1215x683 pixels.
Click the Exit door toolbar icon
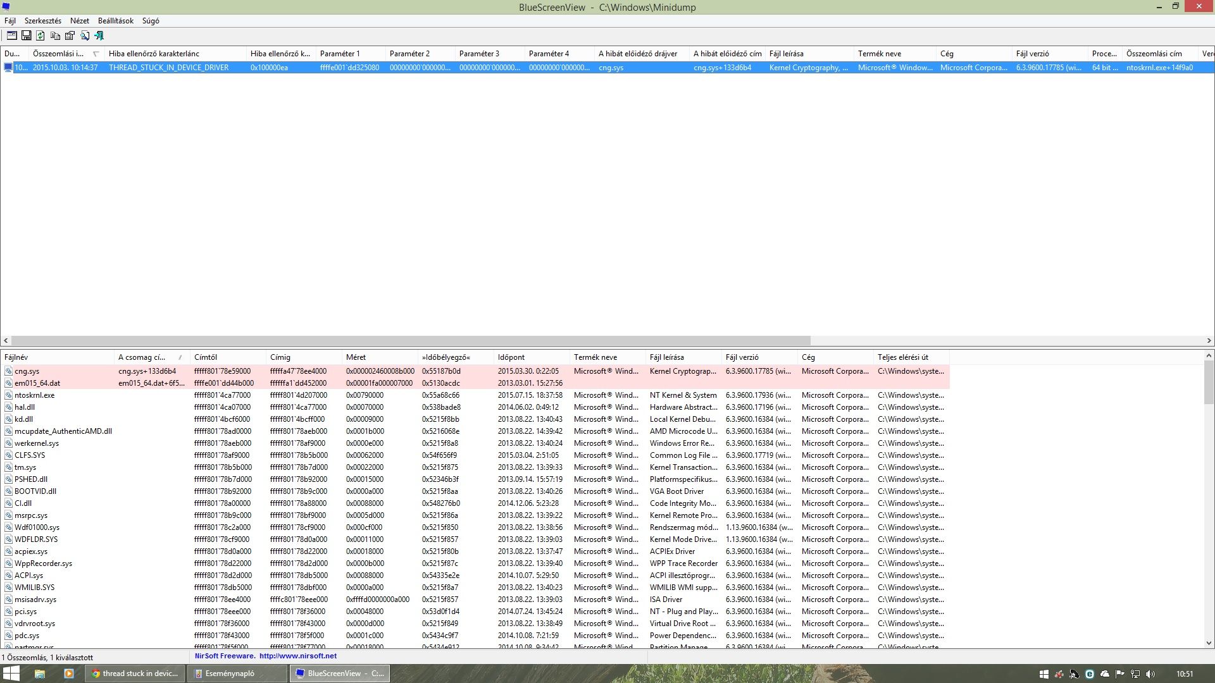click(x=99, y=36)
